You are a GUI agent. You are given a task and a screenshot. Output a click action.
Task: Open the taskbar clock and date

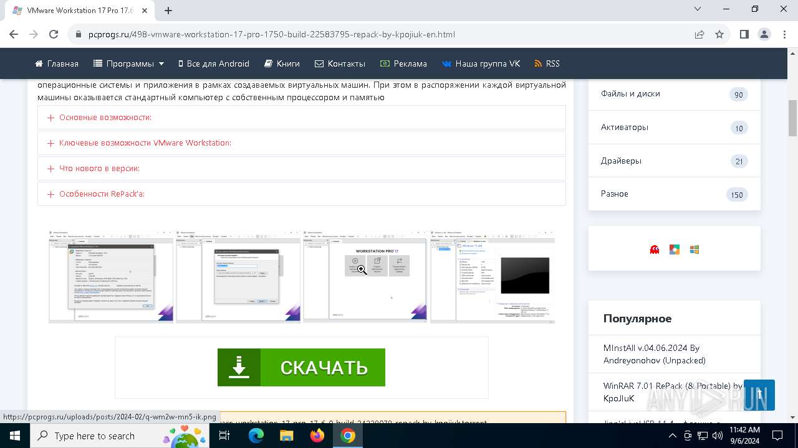click(x=744, y=436)
